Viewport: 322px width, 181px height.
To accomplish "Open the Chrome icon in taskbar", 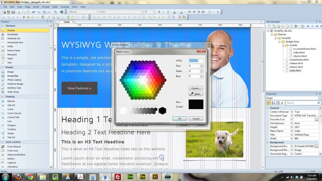I will (x=30, y=177).
